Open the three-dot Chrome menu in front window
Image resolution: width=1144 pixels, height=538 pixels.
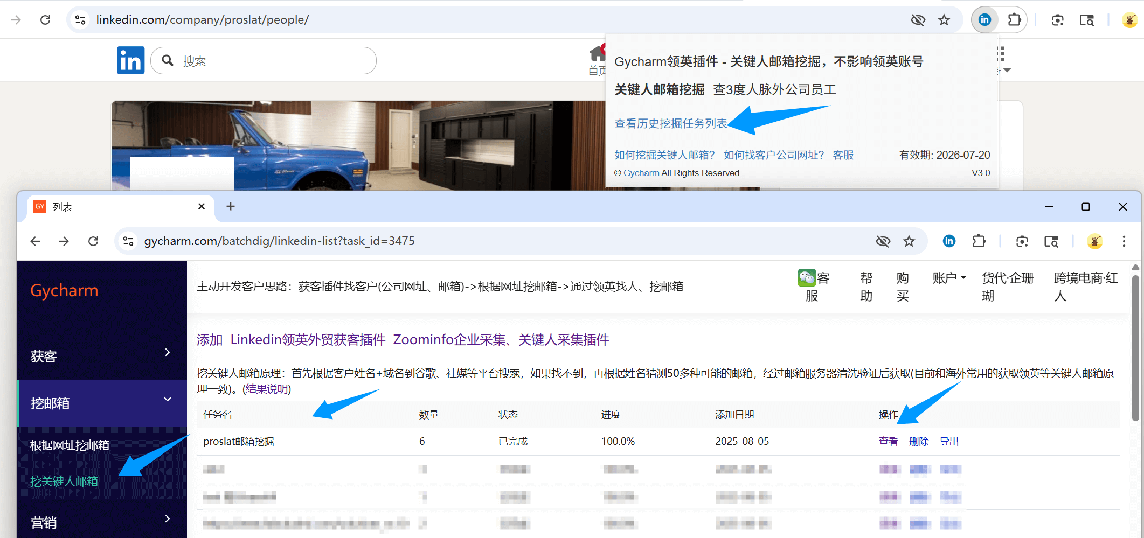coord(1124,241)
